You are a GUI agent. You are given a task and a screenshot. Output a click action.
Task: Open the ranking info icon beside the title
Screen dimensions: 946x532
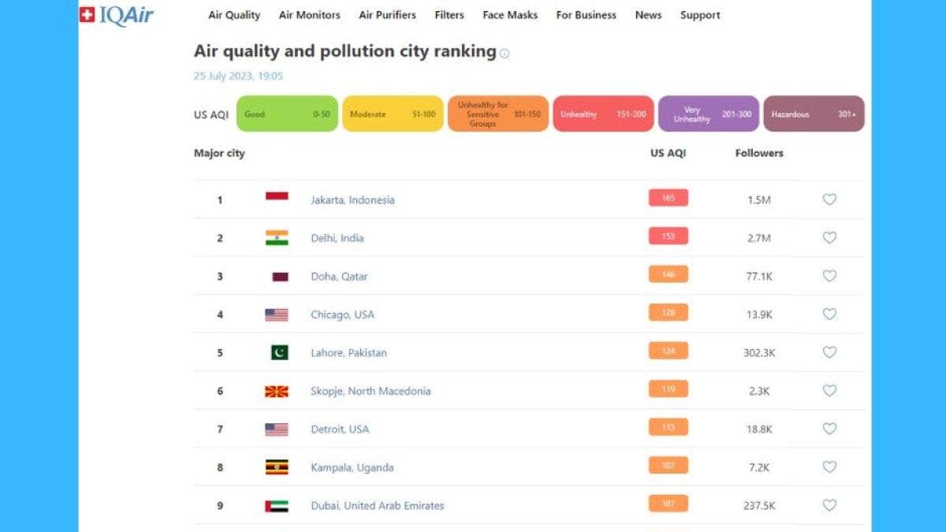(505, 54)
